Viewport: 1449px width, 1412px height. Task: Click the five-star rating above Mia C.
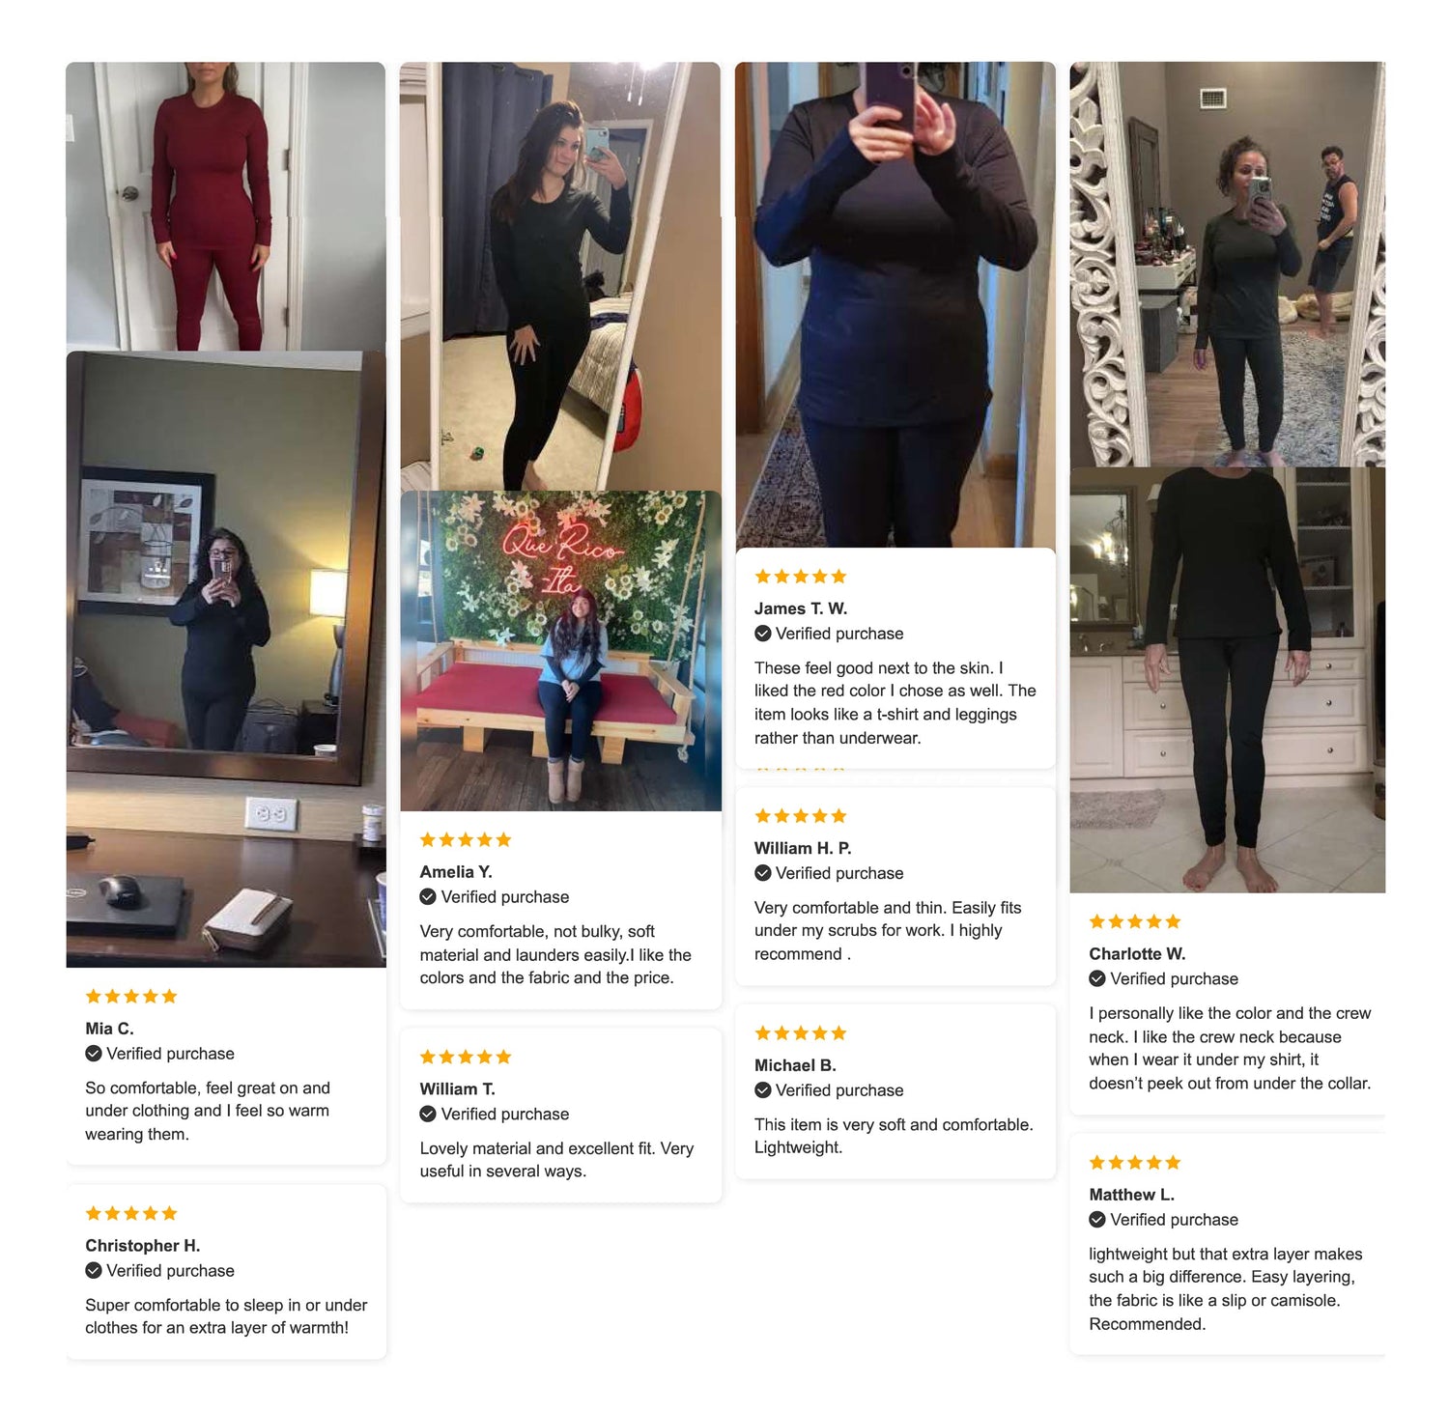click(x=131, y=996)
